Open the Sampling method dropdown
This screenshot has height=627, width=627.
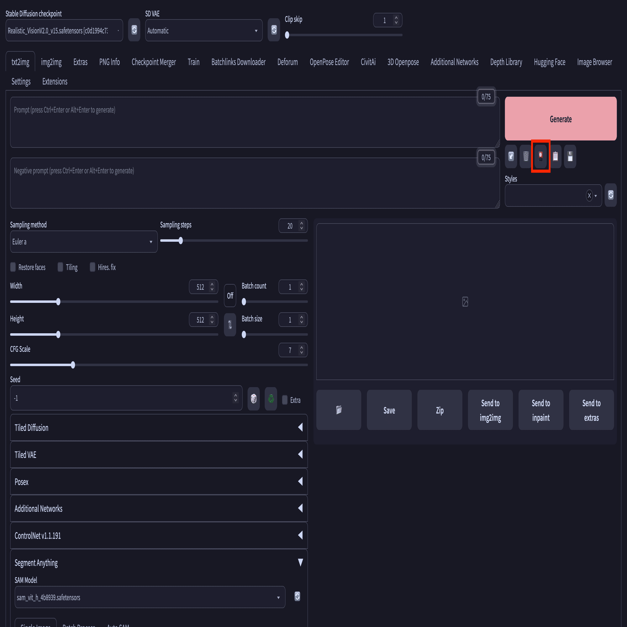click(x=84, y=242)
